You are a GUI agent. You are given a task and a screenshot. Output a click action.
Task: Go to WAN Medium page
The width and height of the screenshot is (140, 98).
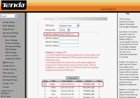coord(9,26)
